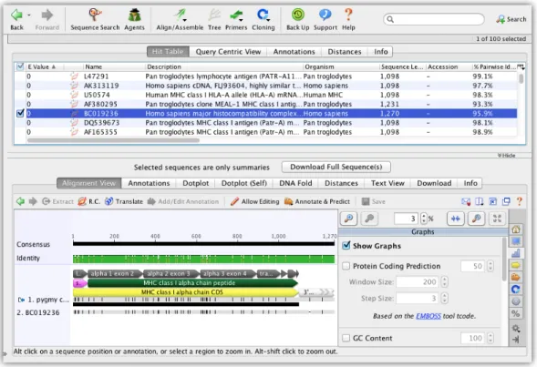Open Support from the toolbar

pos(325,19)
